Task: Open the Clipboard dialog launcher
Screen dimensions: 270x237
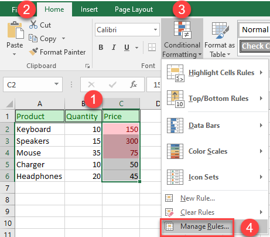Action: [x=87, y=66]
